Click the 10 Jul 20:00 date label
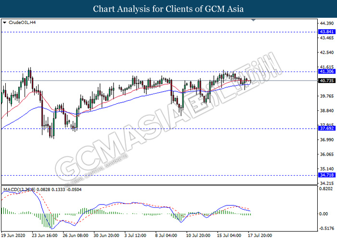The width and height of the screenshot is (337, 240). coord(198,236)
